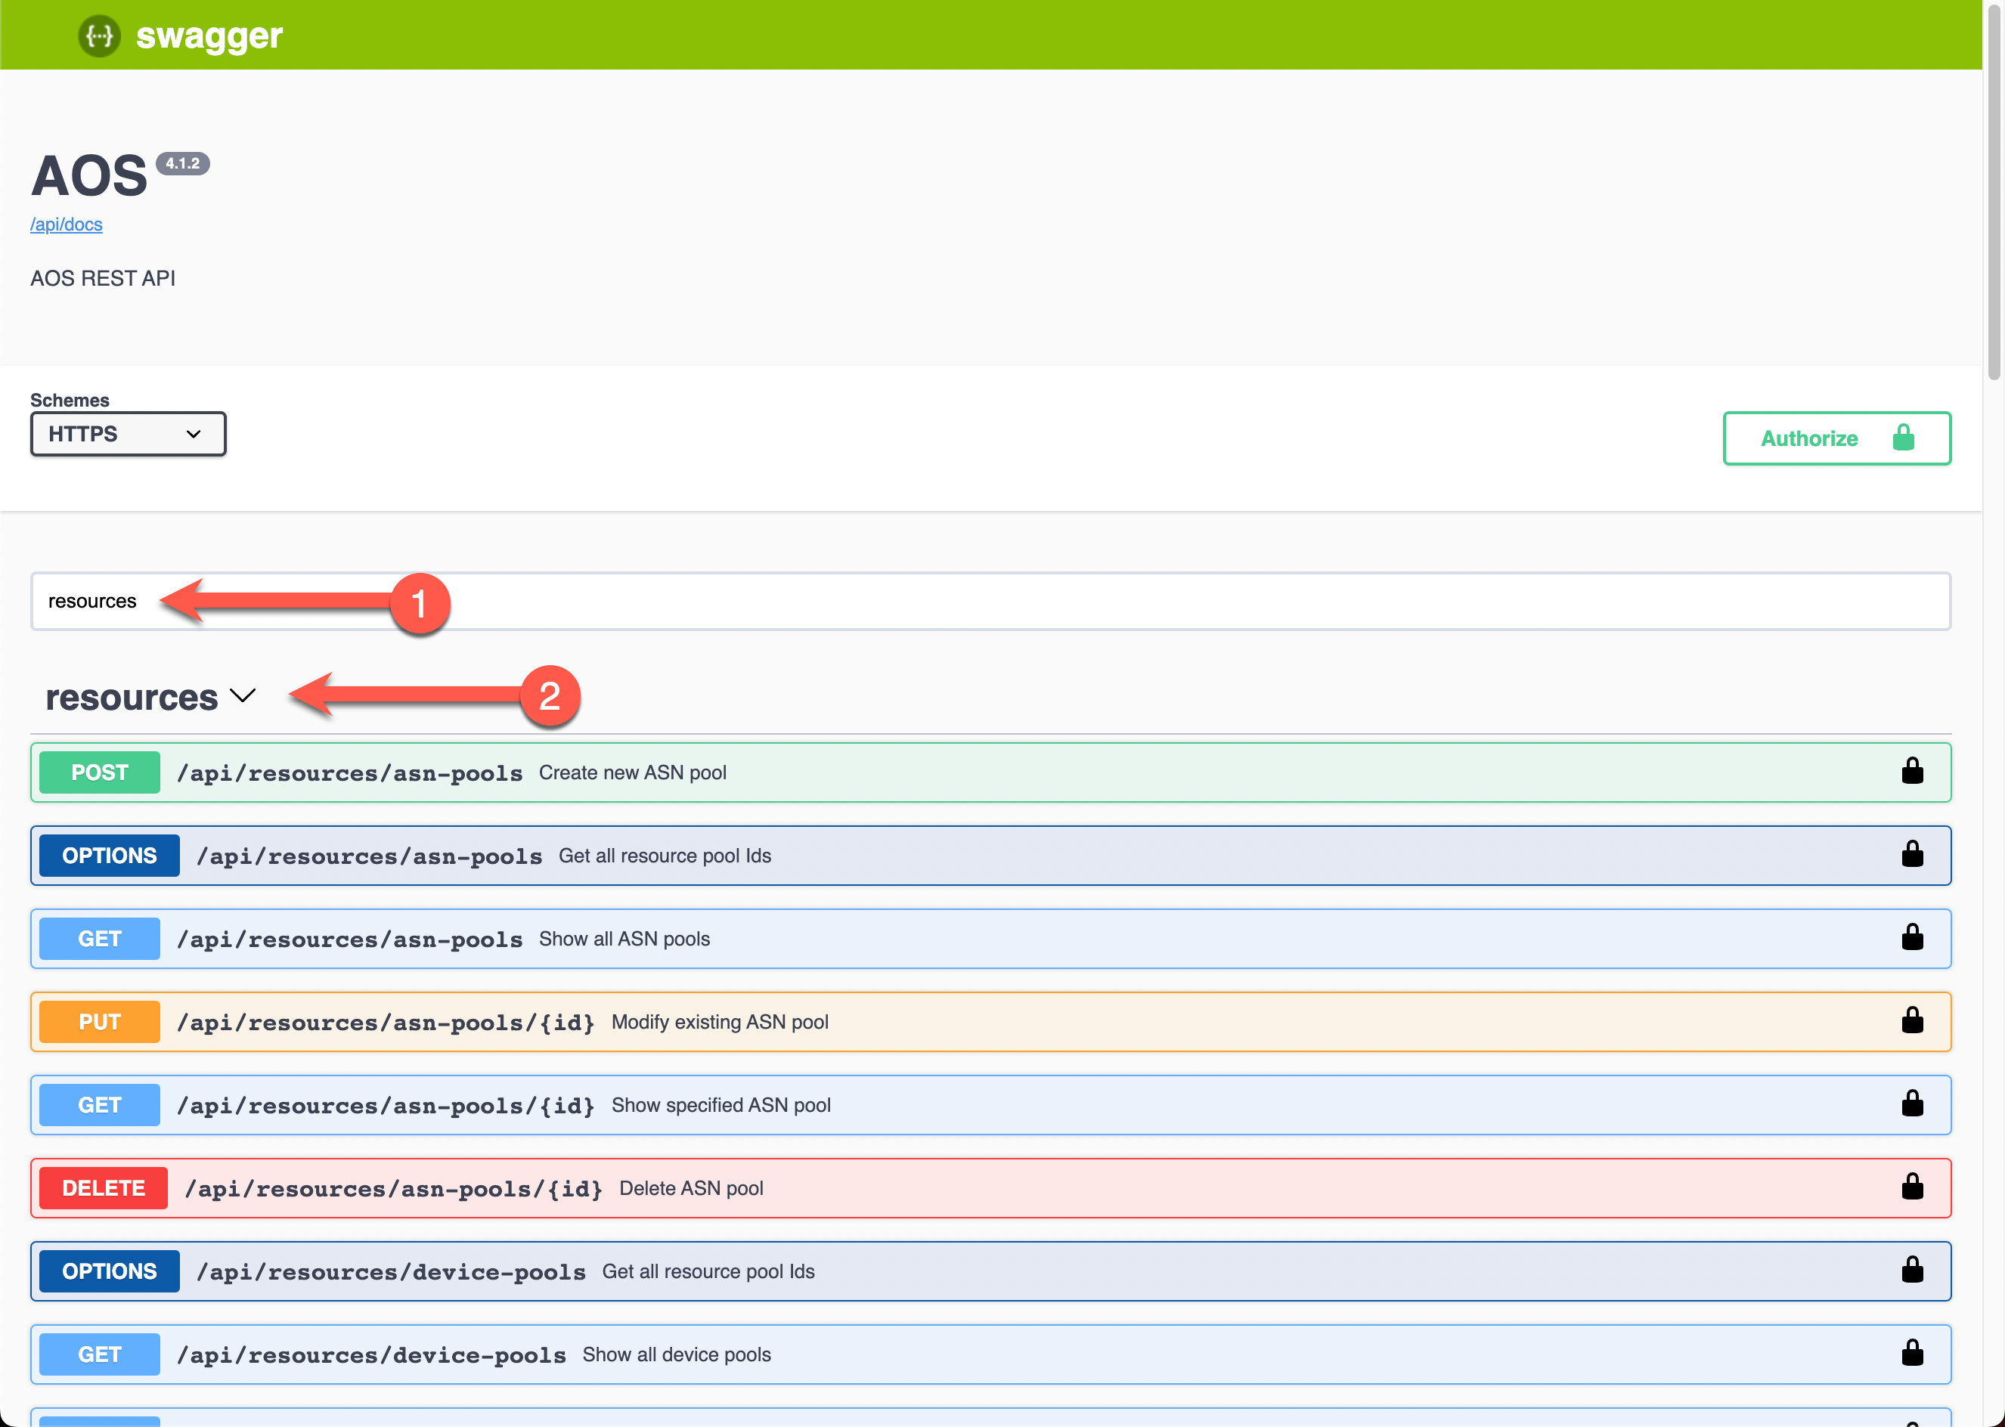Click the 'Delete ASN pool' description

(x=691, y=1188)
